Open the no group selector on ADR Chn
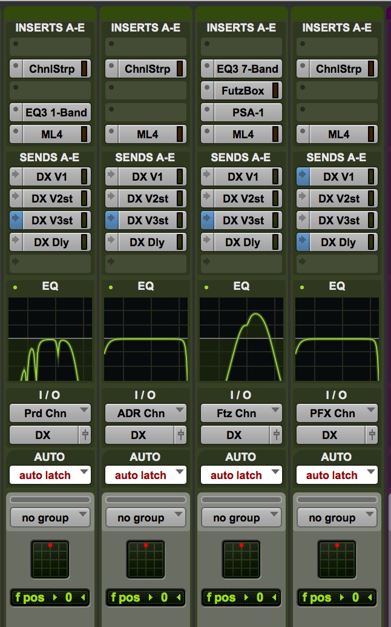 point(146,517)
